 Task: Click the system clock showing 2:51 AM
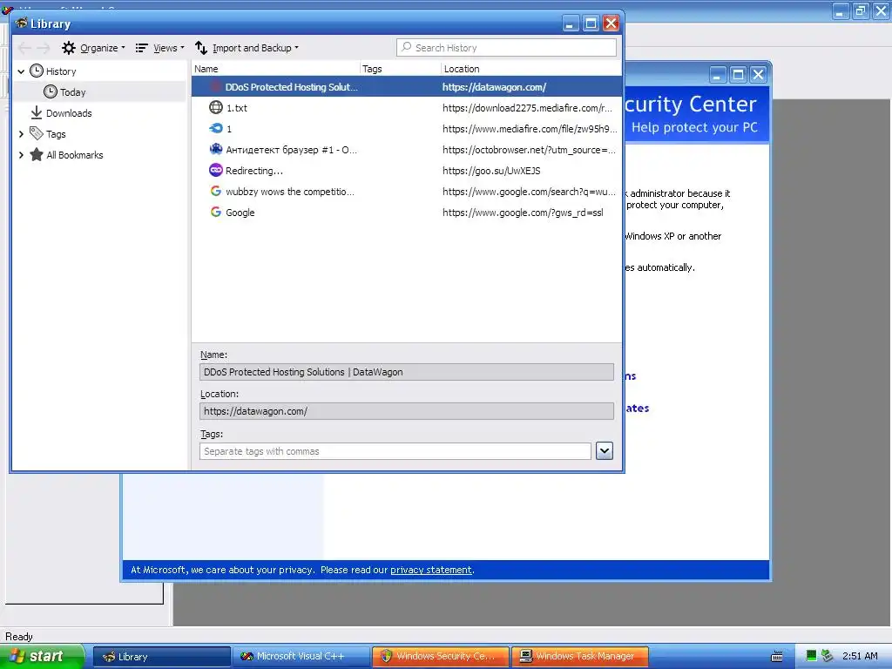860,656
